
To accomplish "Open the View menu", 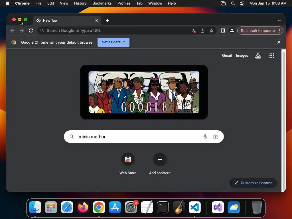I will coord(64,3).
